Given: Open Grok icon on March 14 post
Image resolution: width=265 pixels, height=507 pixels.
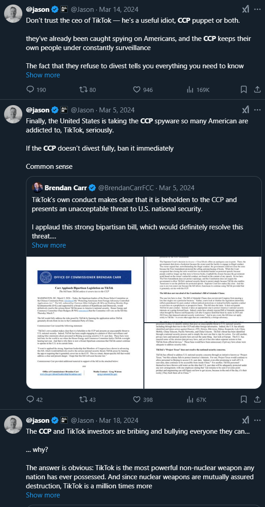Looking at the screenshot, I should point(245,10).
